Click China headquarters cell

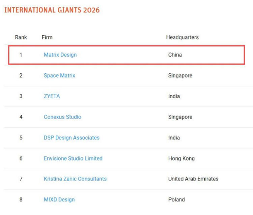[175, 55]
